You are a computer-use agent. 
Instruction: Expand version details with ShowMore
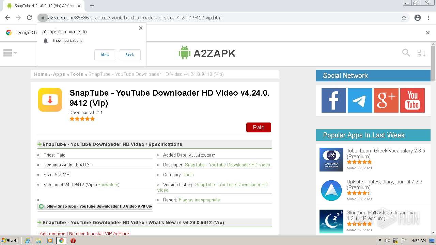108,184
